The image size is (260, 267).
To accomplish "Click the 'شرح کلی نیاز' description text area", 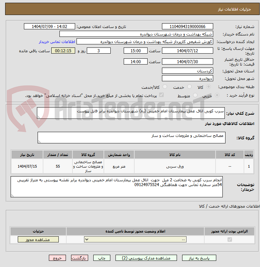I will click(x=131, y=113).
